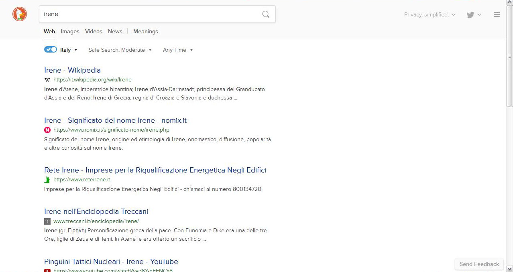Click the www.reteirene.it URL
The width and height of the screenshot is (513, 272).
[81, 180]
